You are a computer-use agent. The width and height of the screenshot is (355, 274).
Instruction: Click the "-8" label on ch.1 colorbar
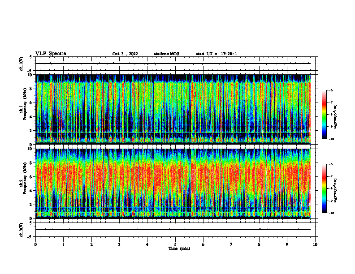coord(331,115)
